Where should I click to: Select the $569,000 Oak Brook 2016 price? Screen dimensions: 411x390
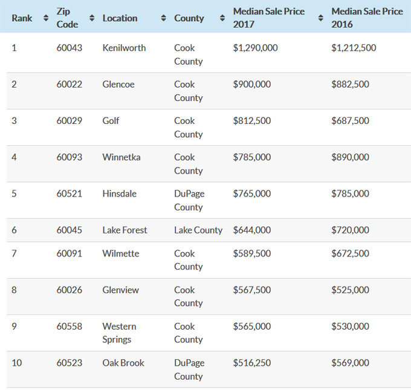pos(350,363)
